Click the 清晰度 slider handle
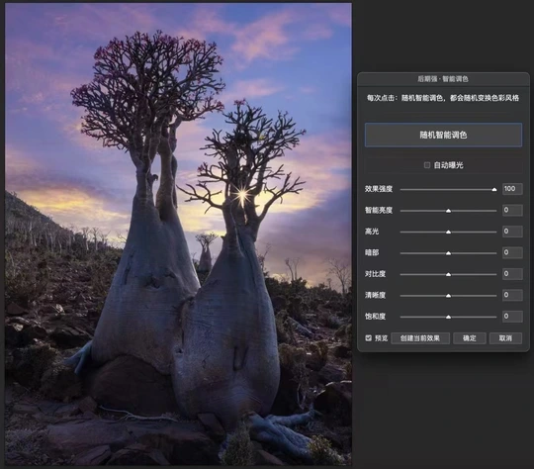This screenshot has height=469, width=534. [449, 296]
